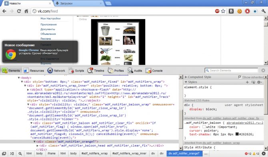Open the Styles gear options menu
This screenshot has width=268, height=157.
[x=259, y=82]
